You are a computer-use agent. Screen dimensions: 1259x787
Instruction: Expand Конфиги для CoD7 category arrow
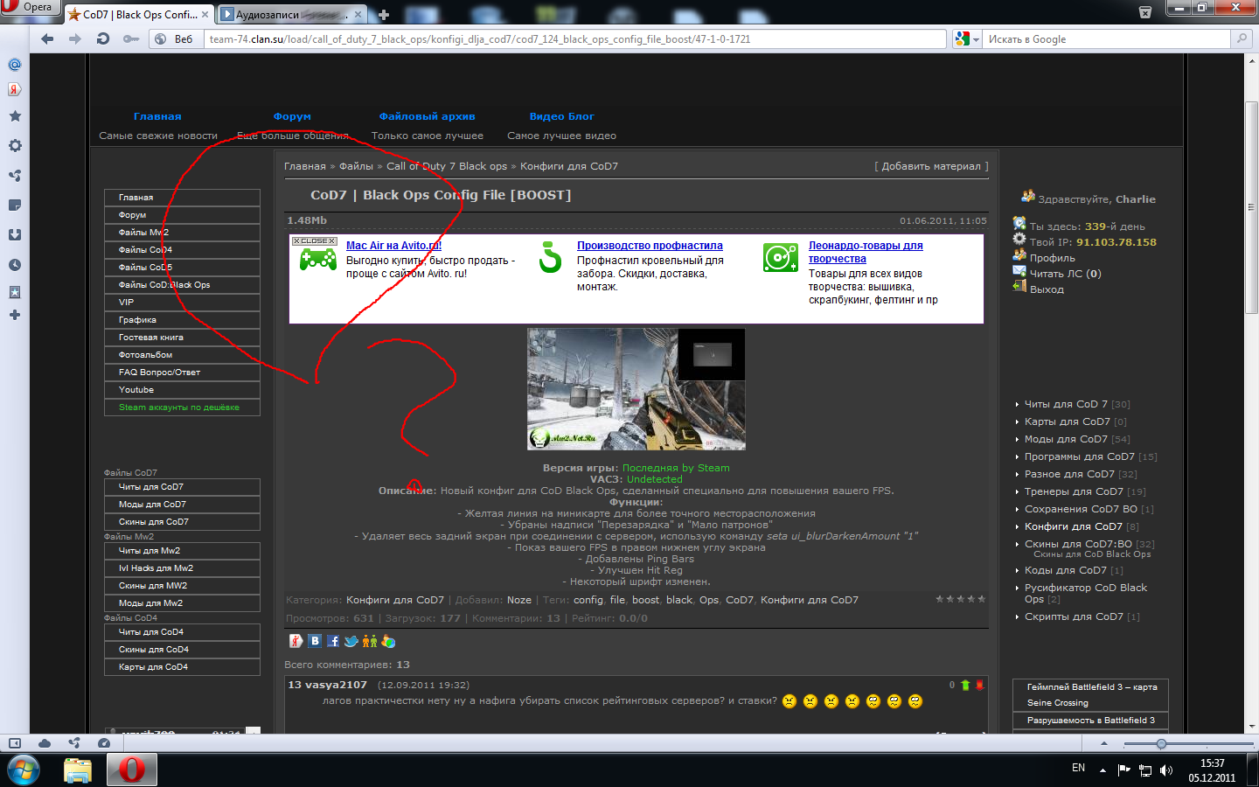tap(1017, 527)
